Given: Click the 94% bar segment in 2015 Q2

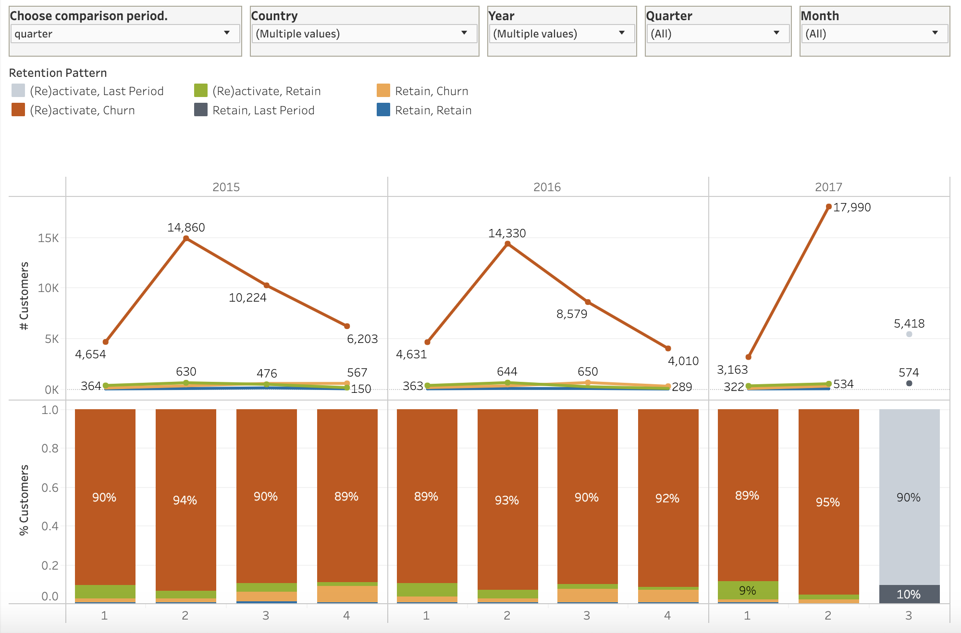Looking at the screenshot, I should [186, 500].
